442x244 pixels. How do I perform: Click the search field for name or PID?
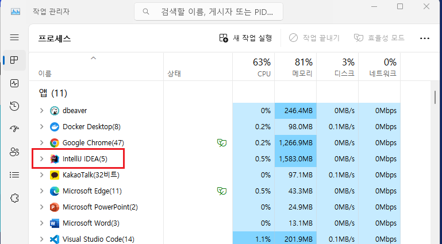click(209, 11)
